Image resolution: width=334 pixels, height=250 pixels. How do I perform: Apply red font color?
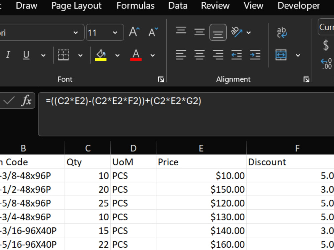(x=136, y=55)
